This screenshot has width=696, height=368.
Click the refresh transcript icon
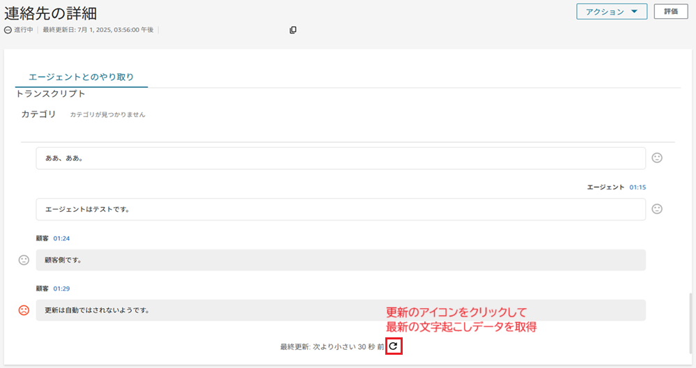(393, 346)
